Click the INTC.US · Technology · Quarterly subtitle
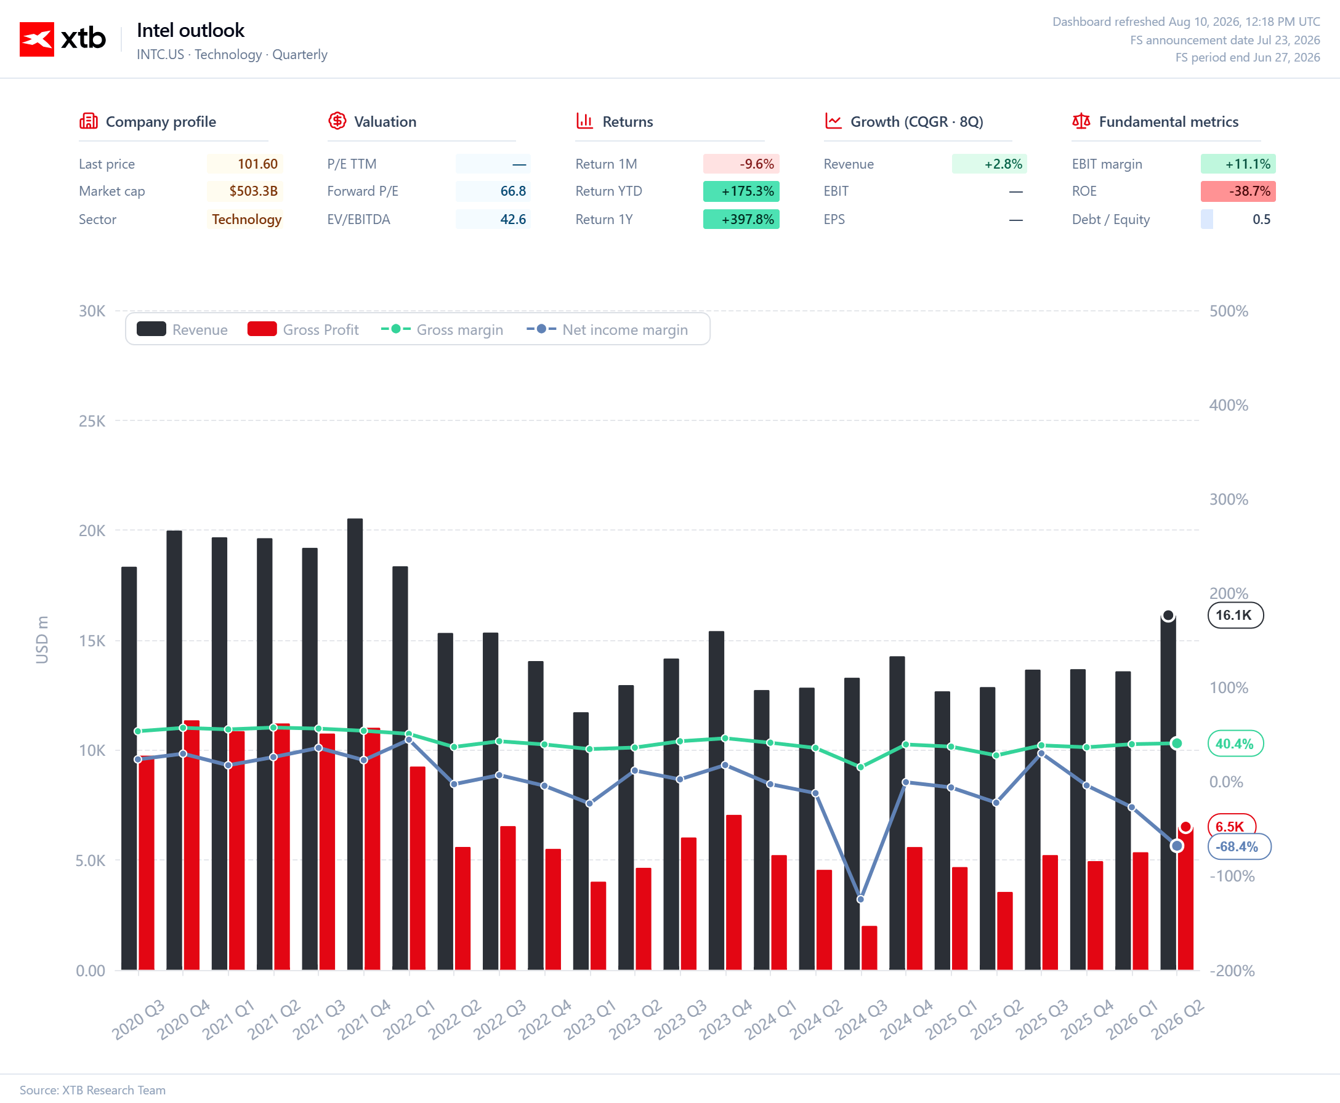The height and width of the screenshot is (1103, 1340). click(232, 55)
